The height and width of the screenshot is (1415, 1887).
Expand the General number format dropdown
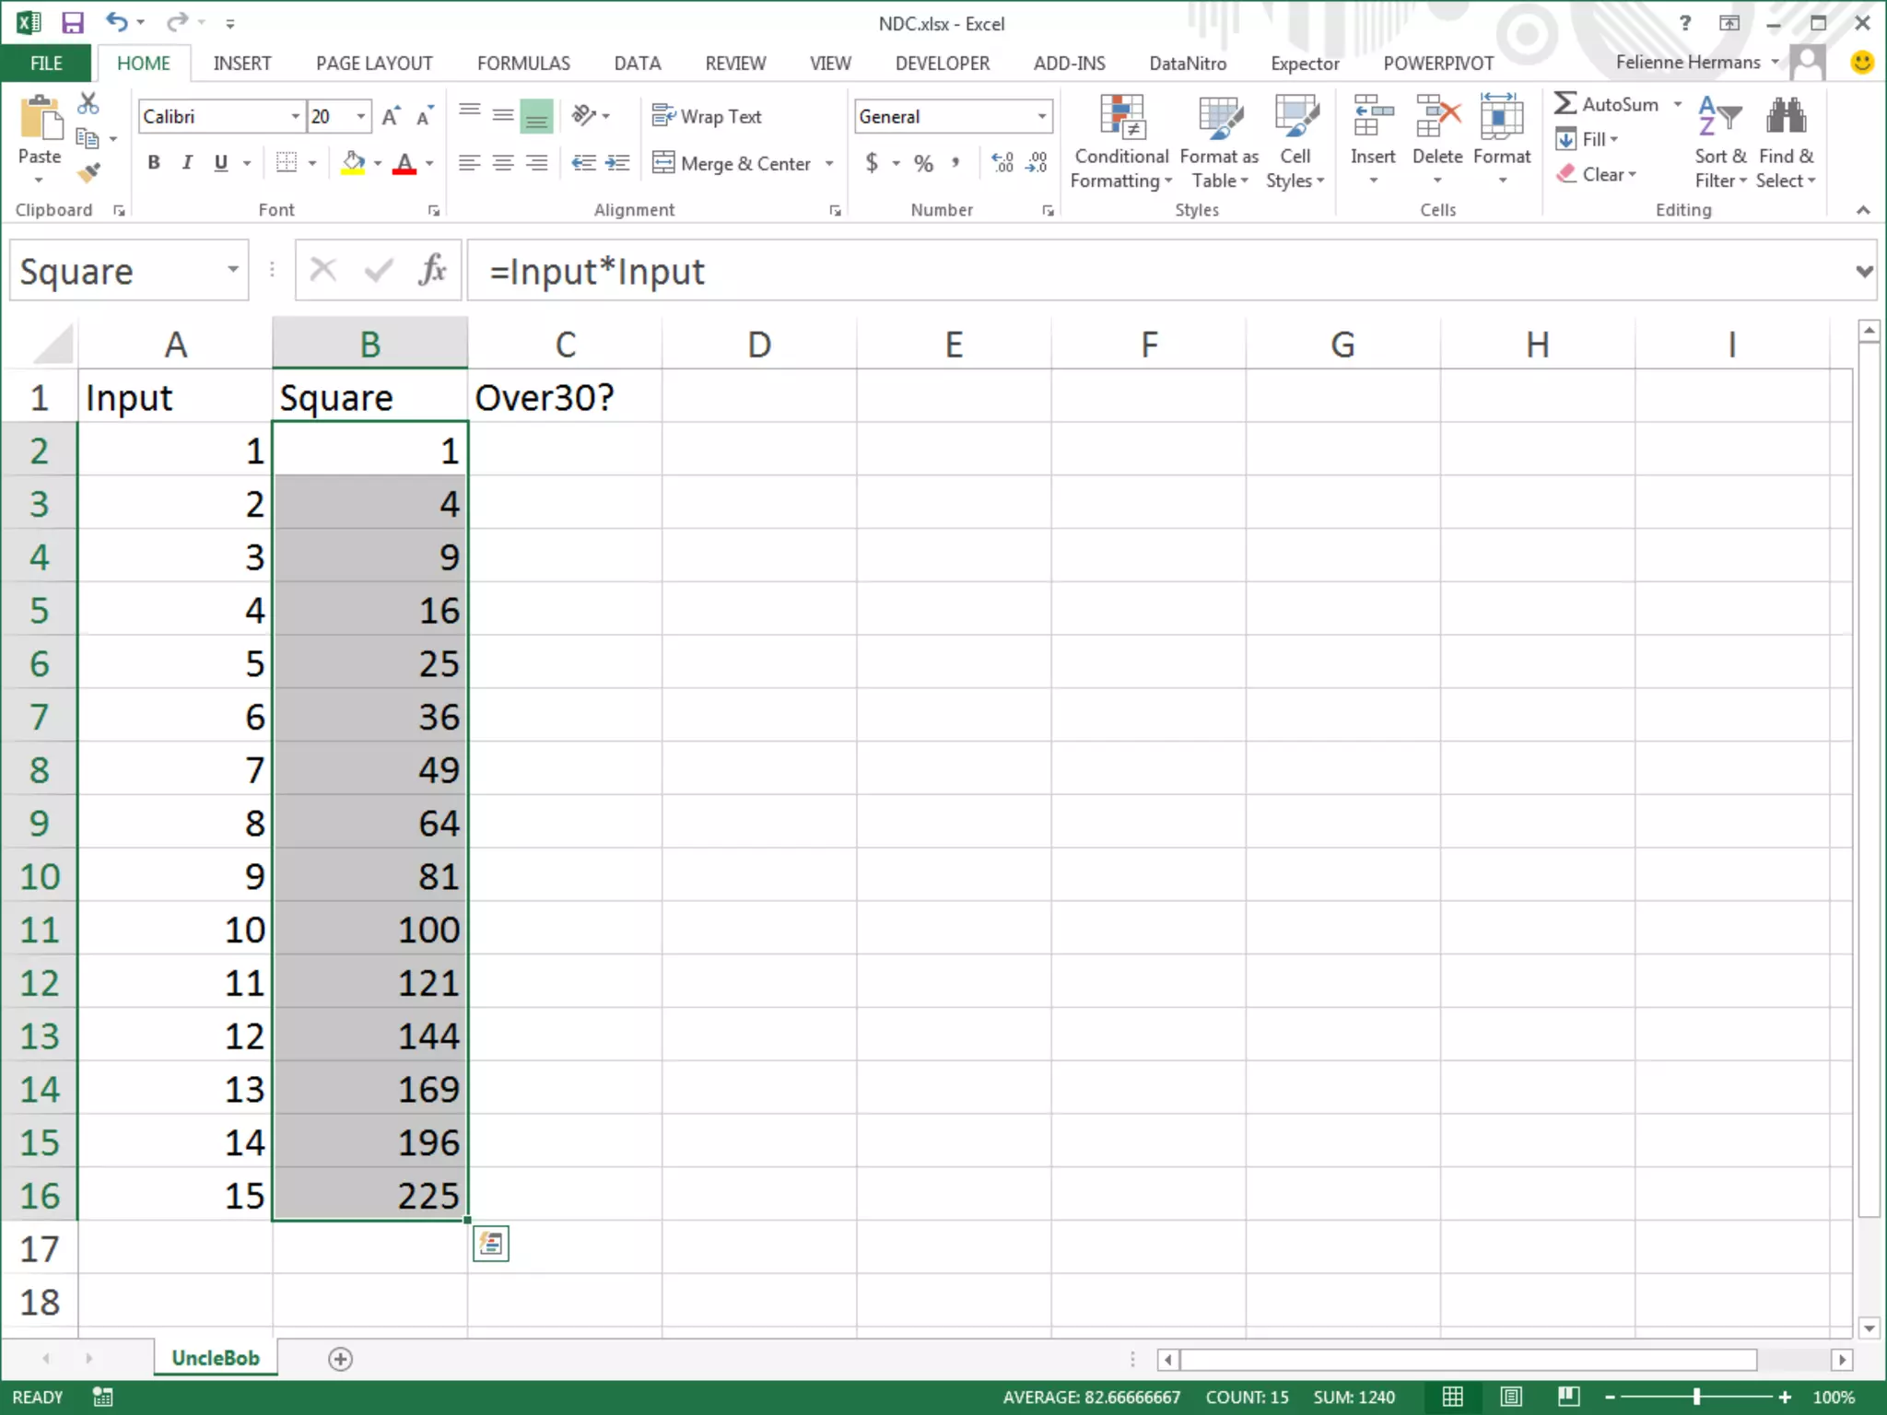pos(1041,116)
